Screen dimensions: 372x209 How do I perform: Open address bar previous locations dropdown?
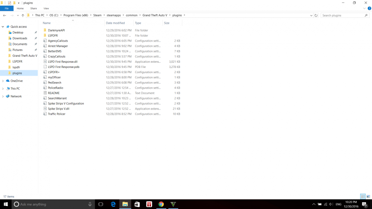[311, 15]
